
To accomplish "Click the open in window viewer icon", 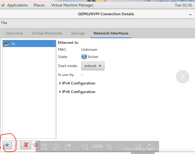I will [x=56, y=147].
